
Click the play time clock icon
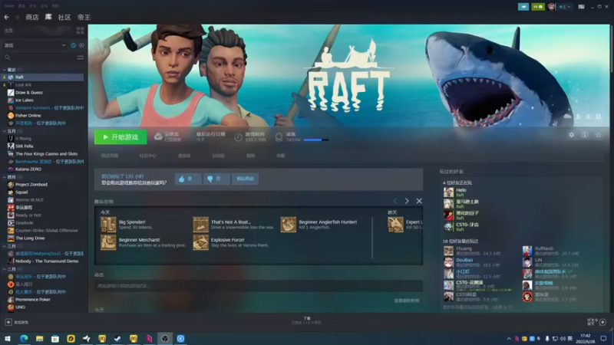pos(238,137)
